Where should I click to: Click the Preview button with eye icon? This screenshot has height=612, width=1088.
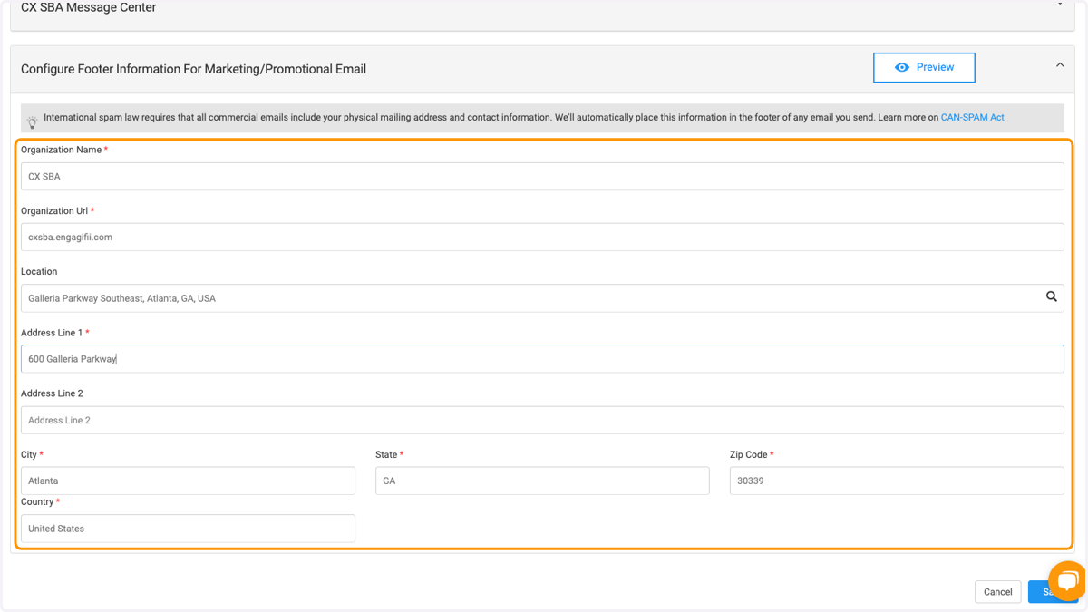[924, 68]
